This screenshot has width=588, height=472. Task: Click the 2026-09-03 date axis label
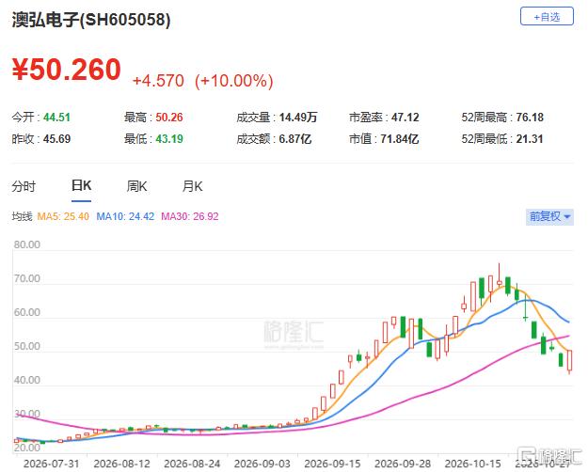[x=262, y=464]
